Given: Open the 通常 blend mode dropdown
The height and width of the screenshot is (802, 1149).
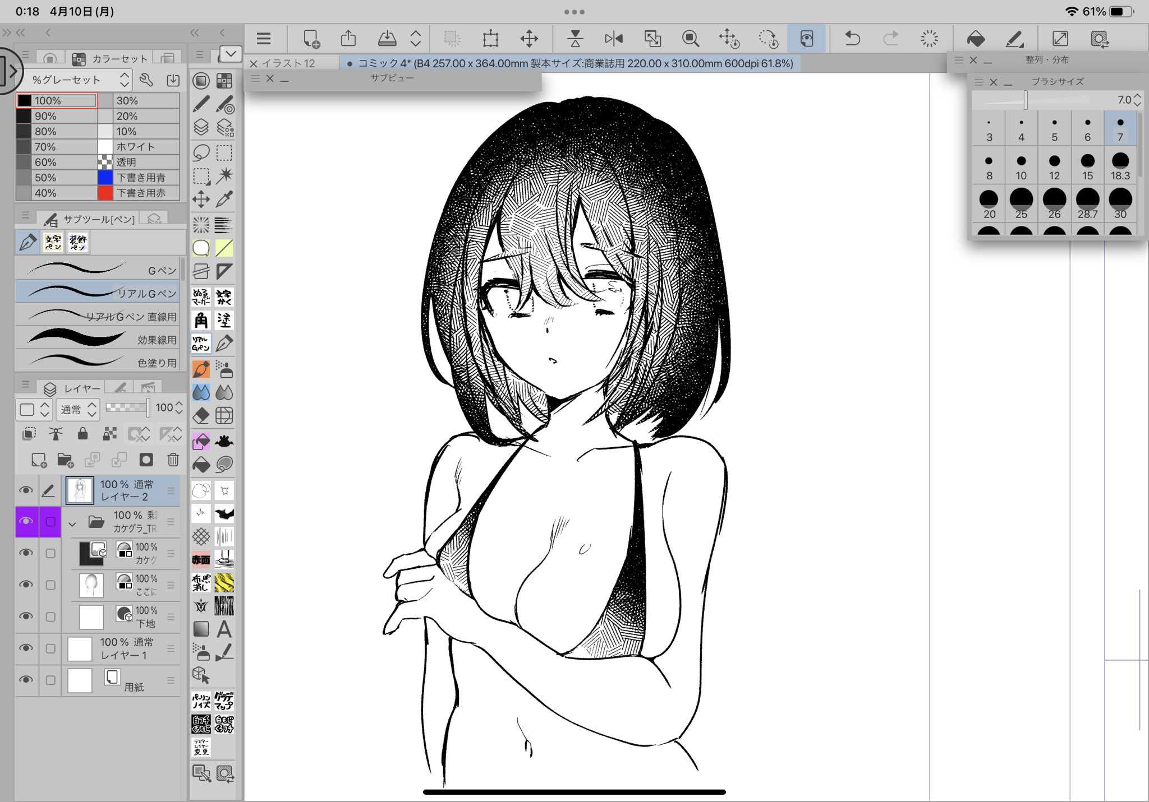Looking at the screenshot, I should click(x=79, y=410).
